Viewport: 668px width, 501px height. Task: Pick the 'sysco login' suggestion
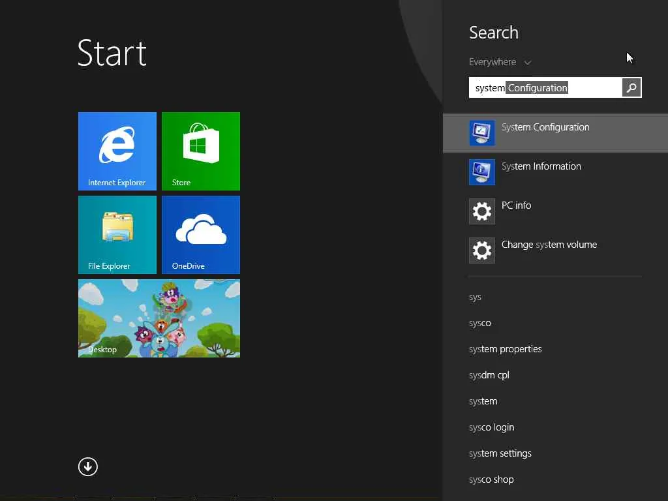point(492,427)
